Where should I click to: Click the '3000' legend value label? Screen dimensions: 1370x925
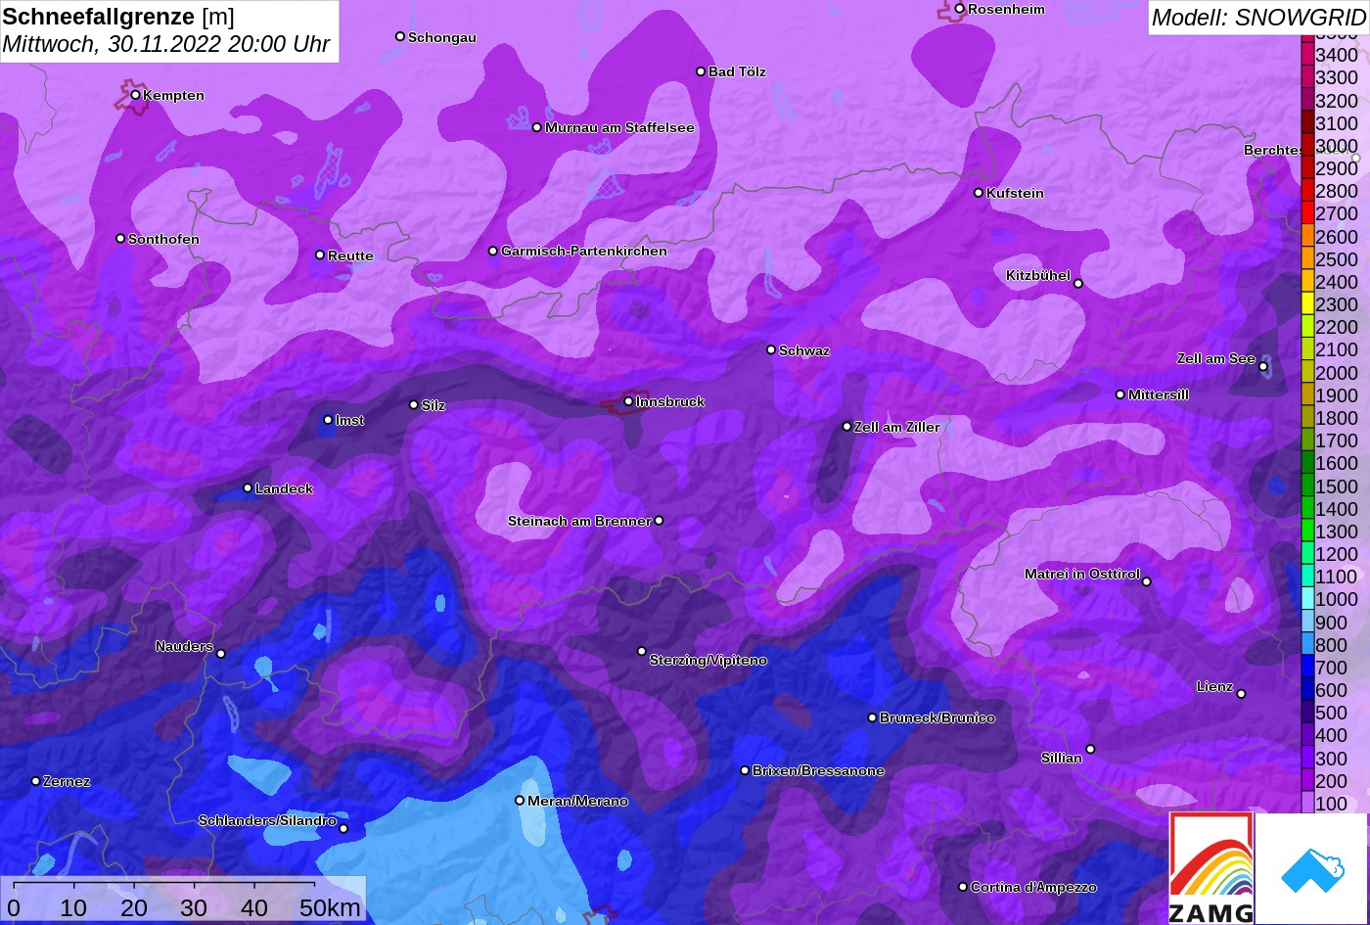[x=1337, y=146]
